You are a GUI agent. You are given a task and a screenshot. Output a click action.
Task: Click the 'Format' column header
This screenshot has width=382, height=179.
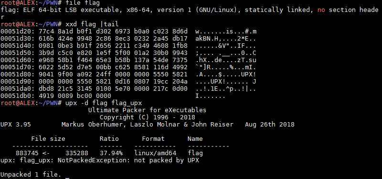[153, 139]
